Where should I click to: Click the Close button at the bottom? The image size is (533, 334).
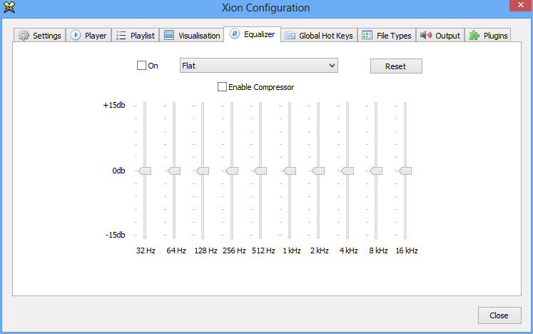[x=499, y=315]
